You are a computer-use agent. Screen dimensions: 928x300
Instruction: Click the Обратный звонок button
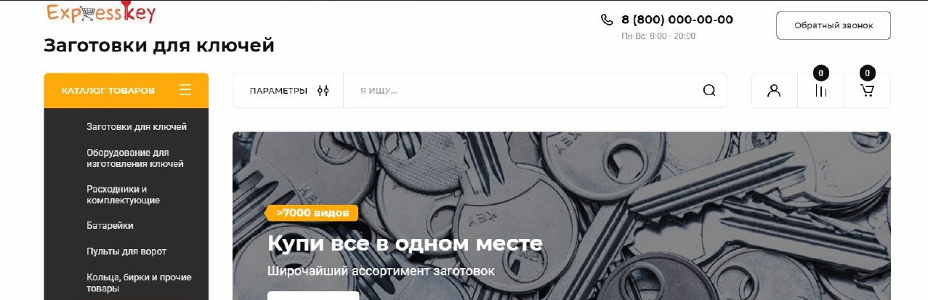pyautogui.click(x=834, y=25)
